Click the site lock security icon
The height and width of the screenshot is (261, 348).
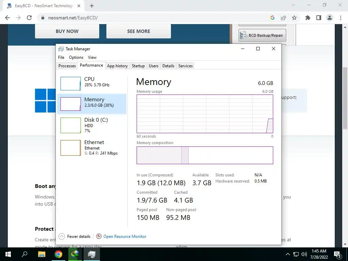(x=43, y=18)
